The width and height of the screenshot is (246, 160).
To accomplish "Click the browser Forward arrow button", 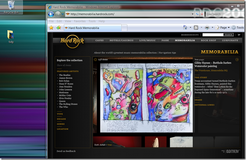I will point(58,14).
